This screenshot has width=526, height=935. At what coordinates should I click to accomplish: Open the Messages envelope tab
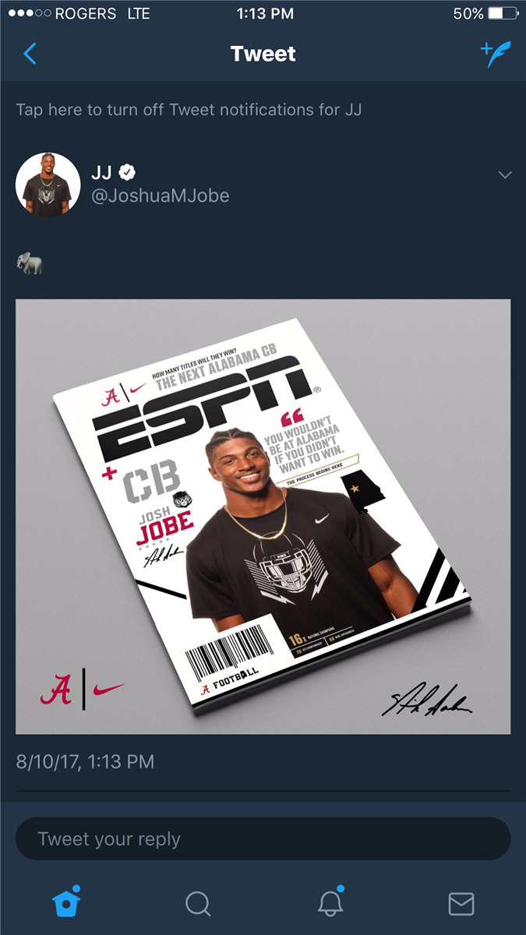[461, 903]
